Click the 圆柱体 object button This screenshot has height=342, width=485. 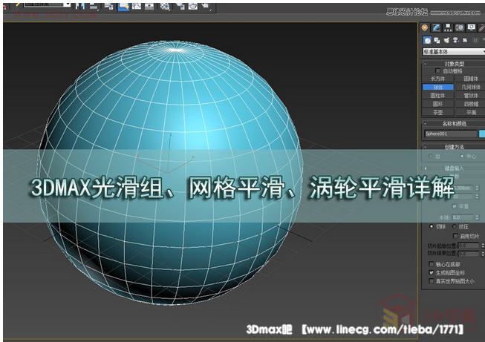437,96
